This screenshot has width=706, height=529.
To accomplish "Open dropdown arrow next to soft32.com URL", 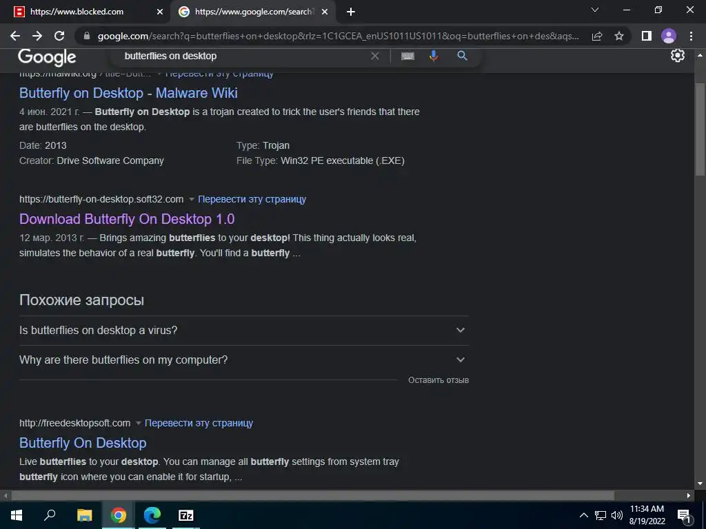I will (x=192, y=199).
